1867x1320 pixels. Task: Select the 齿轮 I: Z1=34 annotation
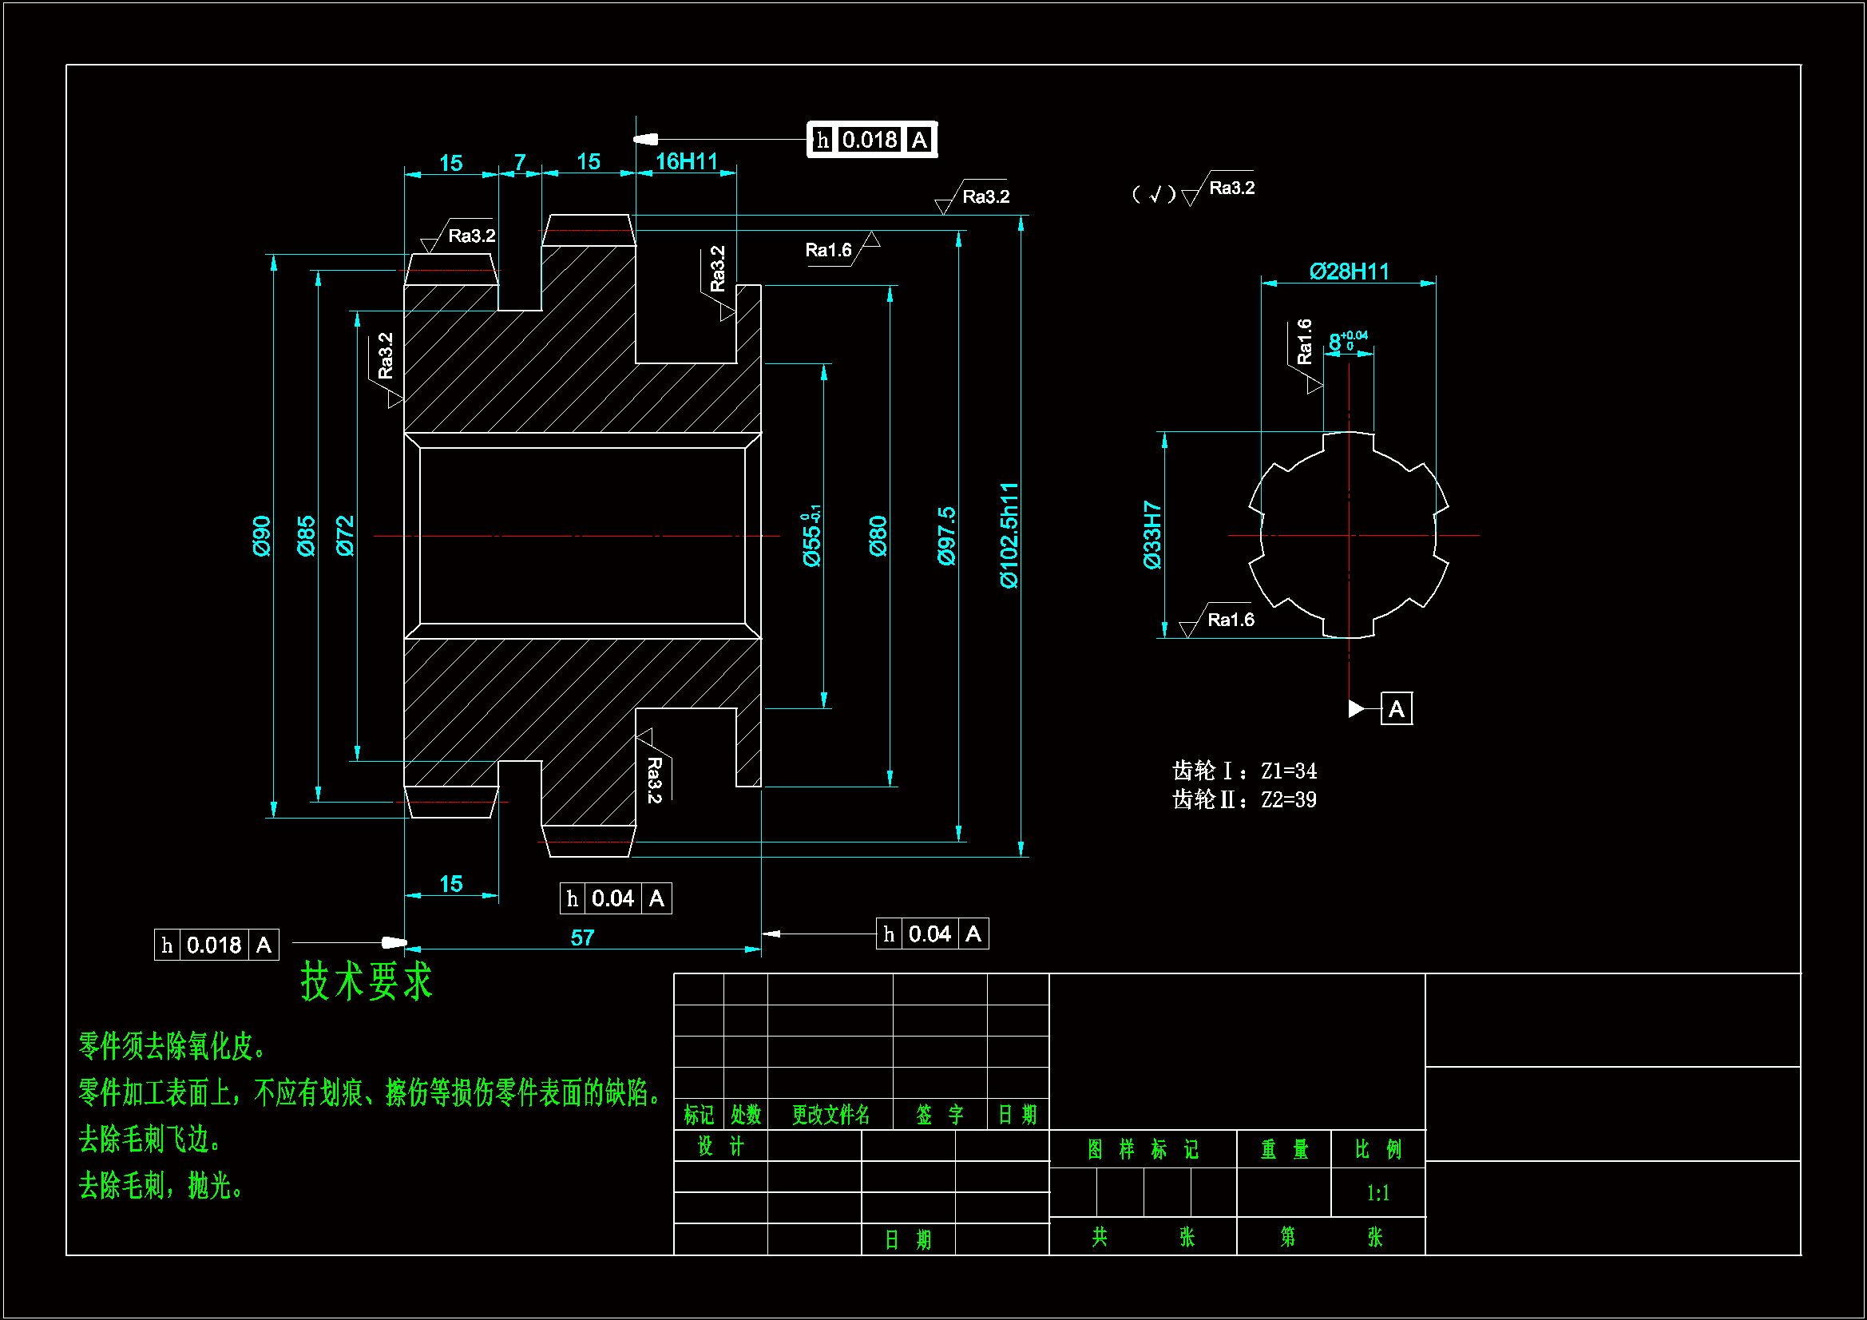pos(1244,771)
